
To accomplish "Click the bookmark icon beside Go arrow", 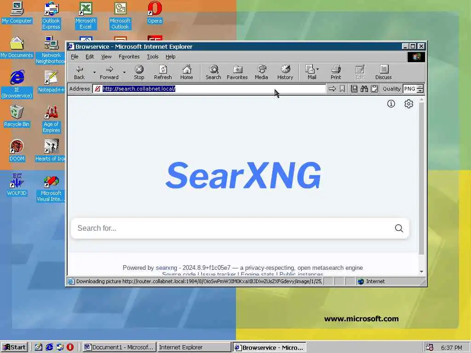I will (x=342, y=89).
